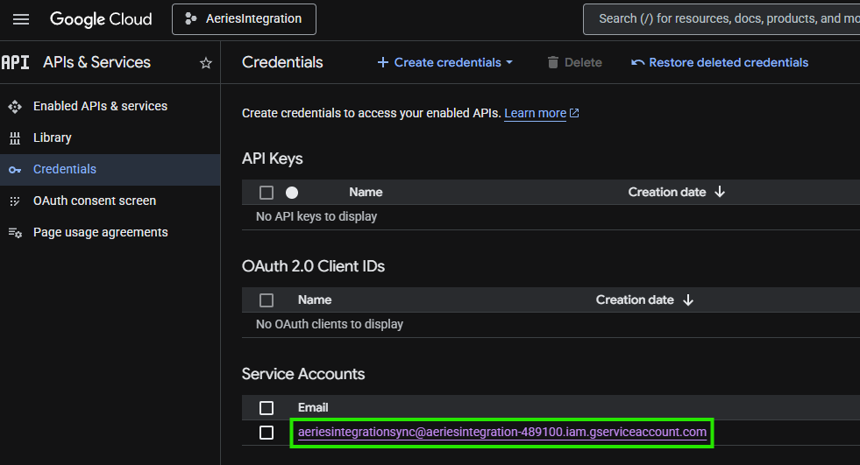
Task: Sort Service Accounts by Email column
Action: click(x=313, y=407)
